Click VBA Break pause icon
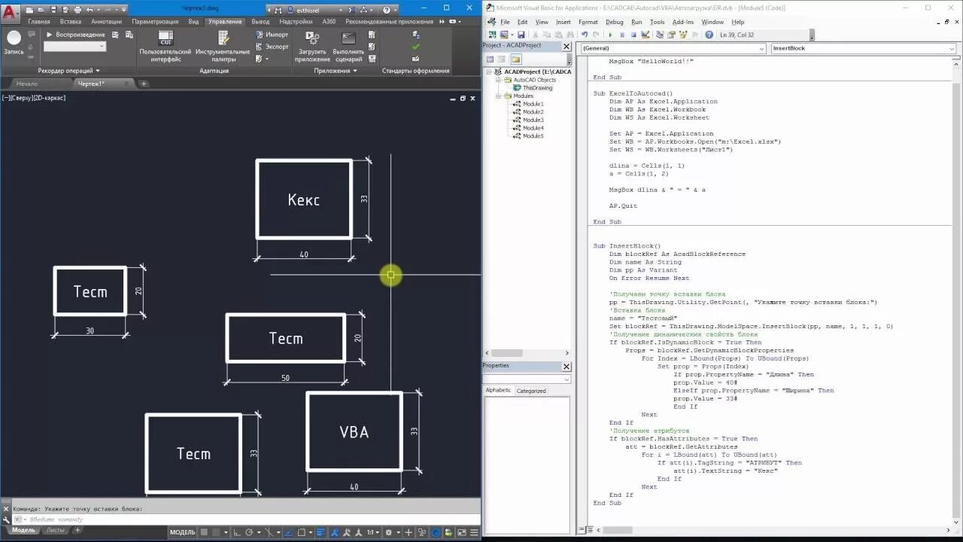Viewport: 963px width, 542px height. tap(622, 35)
